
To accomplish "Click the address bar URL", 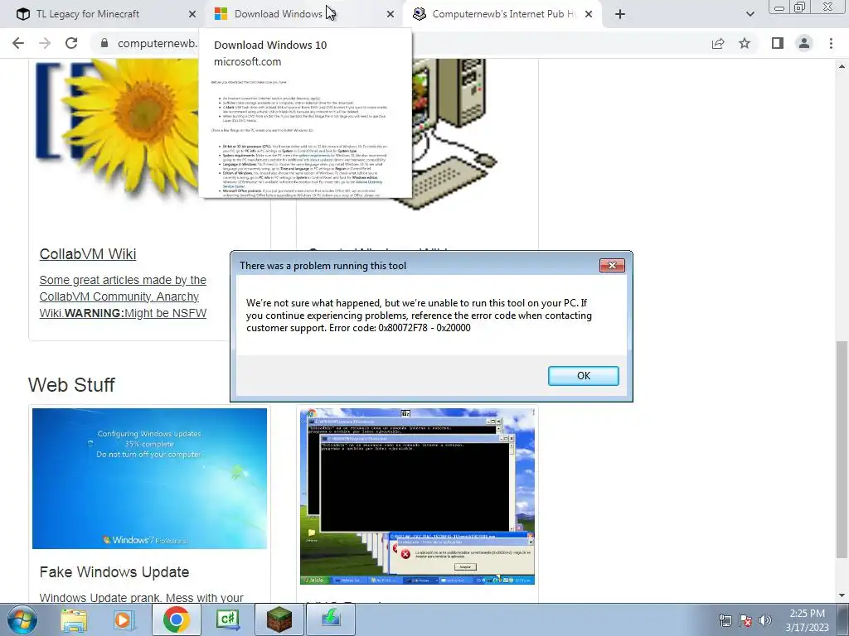I will 157,43.
